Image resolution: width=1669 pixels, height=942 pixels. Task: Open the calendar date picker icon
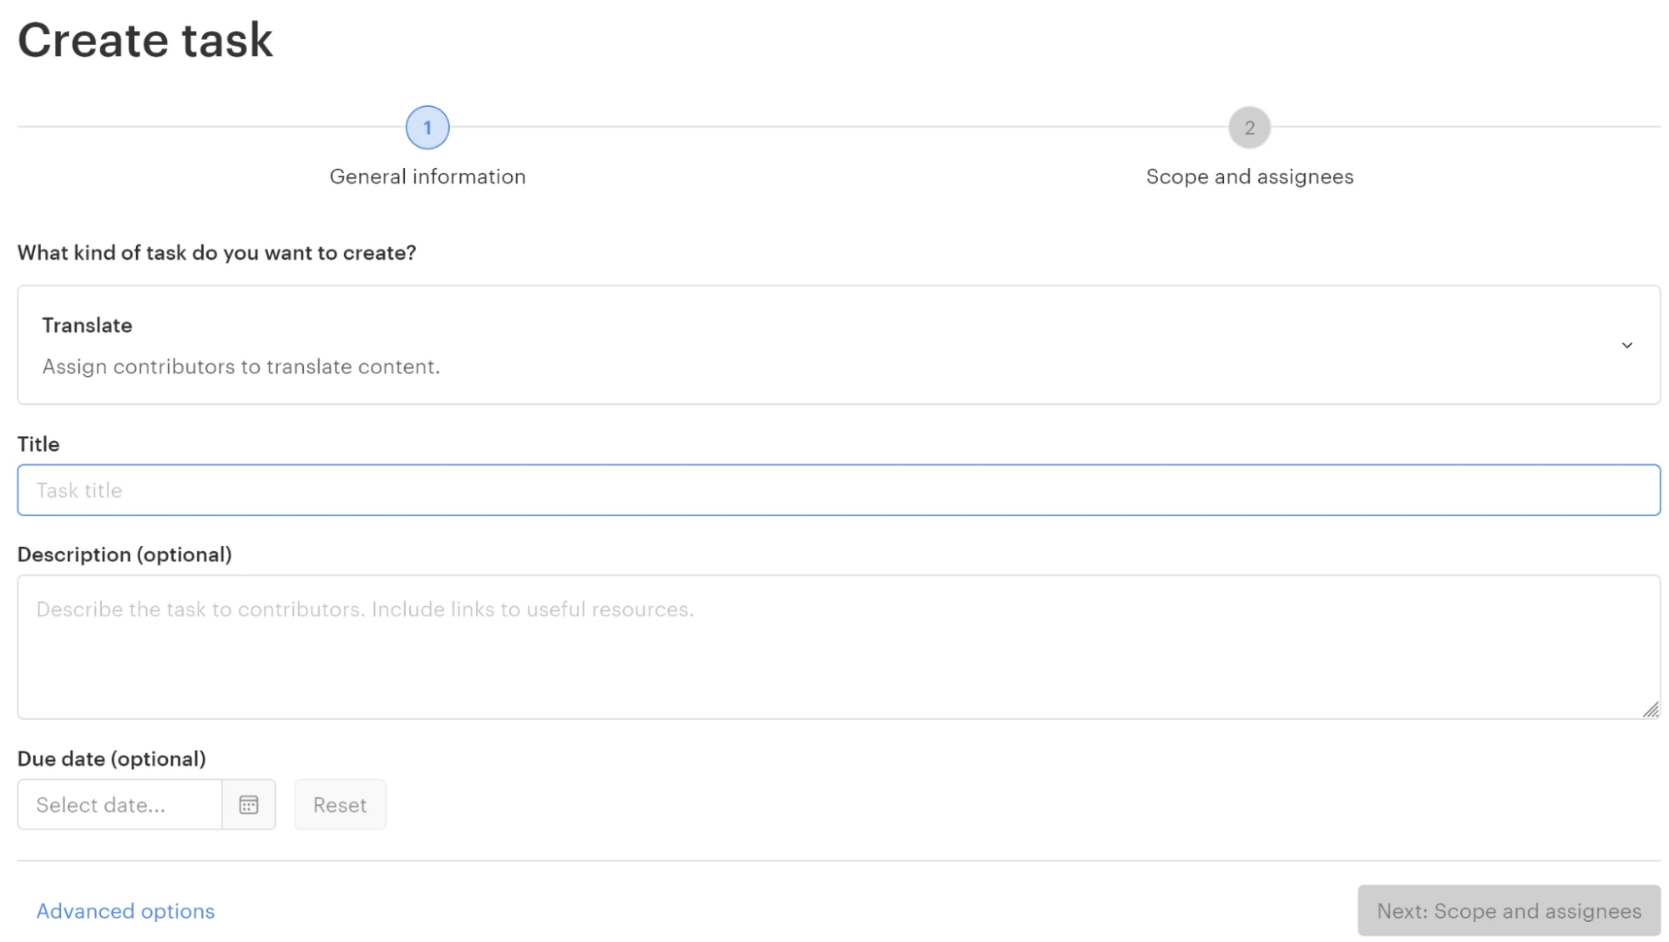tap(248, 804)
